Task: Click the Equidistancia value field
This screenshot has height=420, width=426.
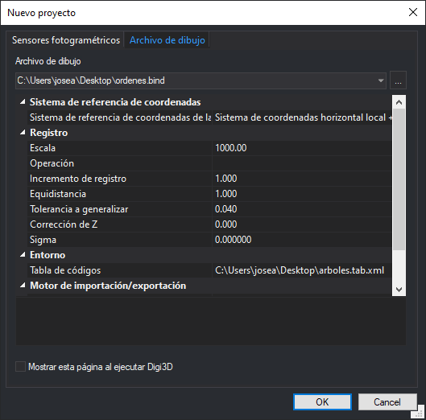Action: tap(302, 194)
